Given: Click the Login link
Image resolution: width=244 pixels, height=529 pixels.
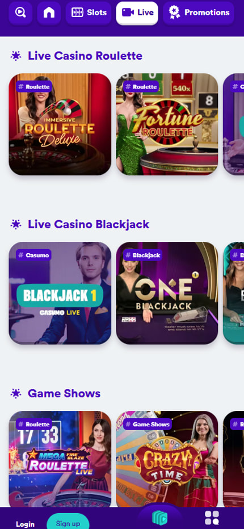Looking at the screenshot, I should (x=26, y=524).
